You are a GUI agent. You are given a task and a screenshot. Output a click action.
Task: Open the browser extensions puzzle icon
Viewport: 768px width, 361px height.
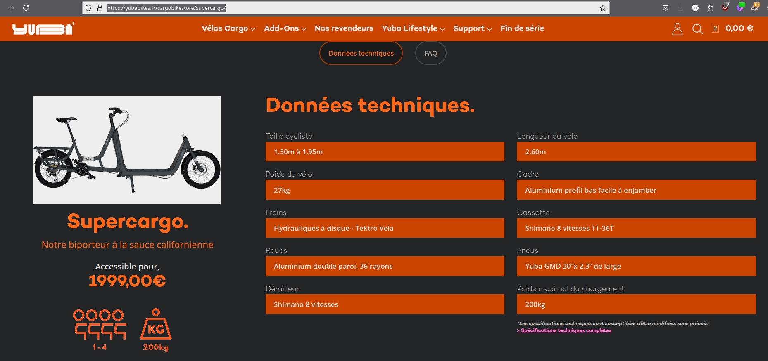(710, 8)
